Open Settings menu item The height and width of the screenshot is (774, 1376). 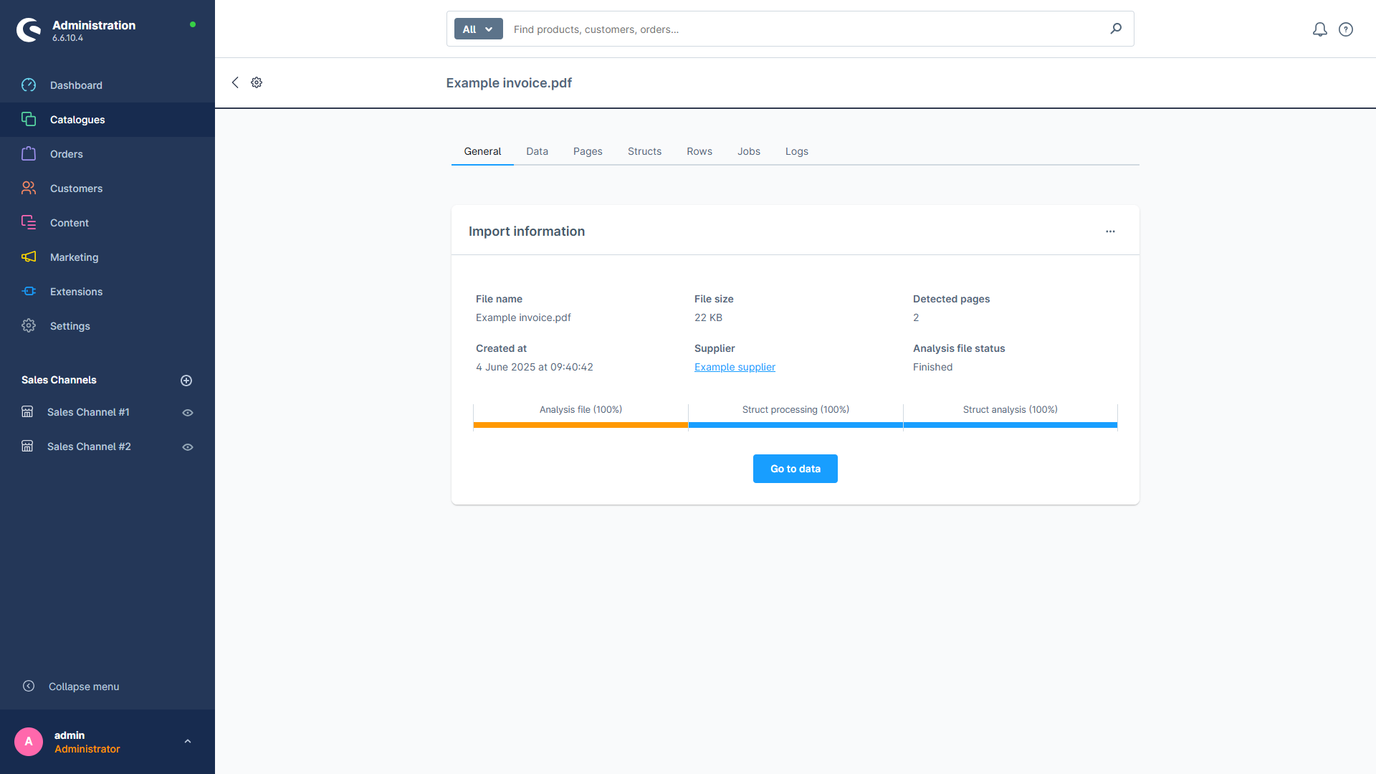click(x=107, y=326)
